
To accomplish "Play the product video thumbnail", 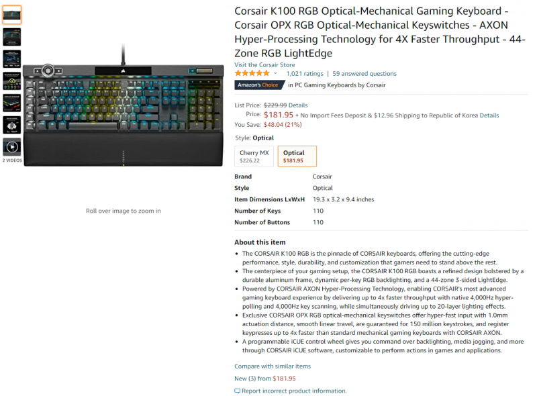I will (12, 147).
